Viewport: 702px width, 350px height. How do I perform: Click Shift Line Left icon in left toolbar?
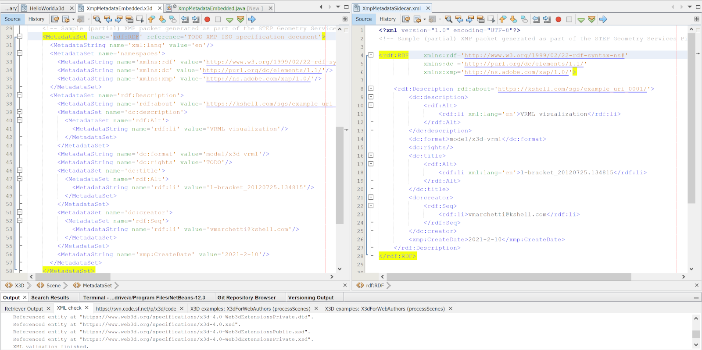coord(185,19)
